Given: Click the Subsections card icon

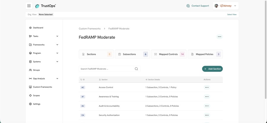Looking at the screenshot, I should [x=120, y=54].
